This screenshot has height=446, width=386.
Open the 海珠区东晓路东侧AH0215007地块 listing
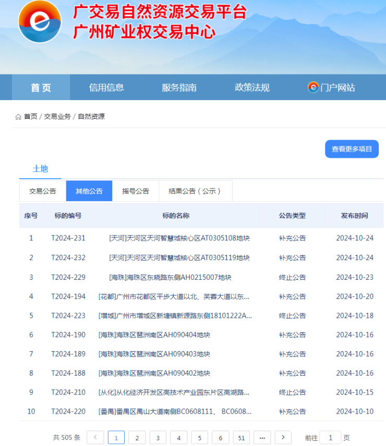170,277
